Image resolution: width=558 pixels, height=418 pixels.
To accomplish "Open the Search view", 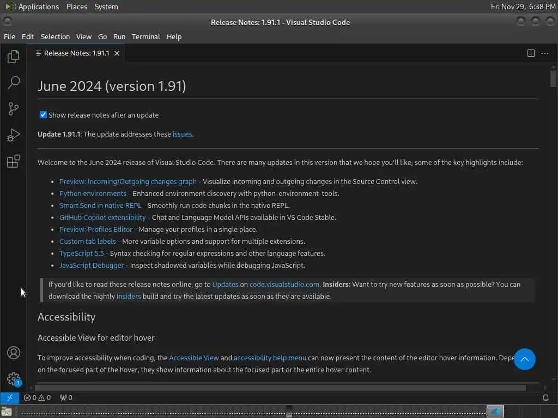I will (13, 83).
